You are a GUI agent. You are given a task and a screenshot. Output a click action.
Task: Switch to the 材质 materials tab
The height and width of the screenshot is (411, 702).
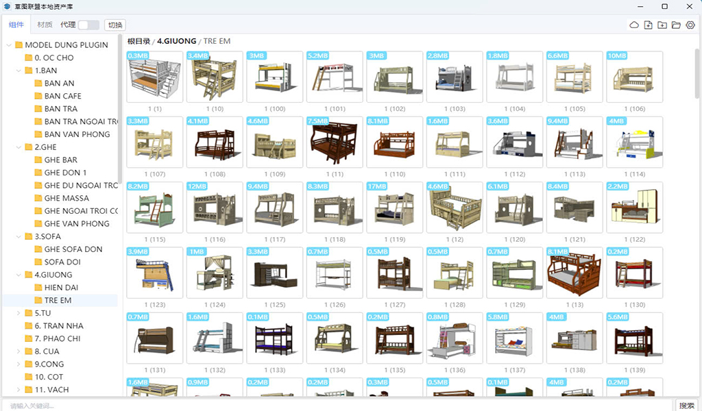[45, 25]
